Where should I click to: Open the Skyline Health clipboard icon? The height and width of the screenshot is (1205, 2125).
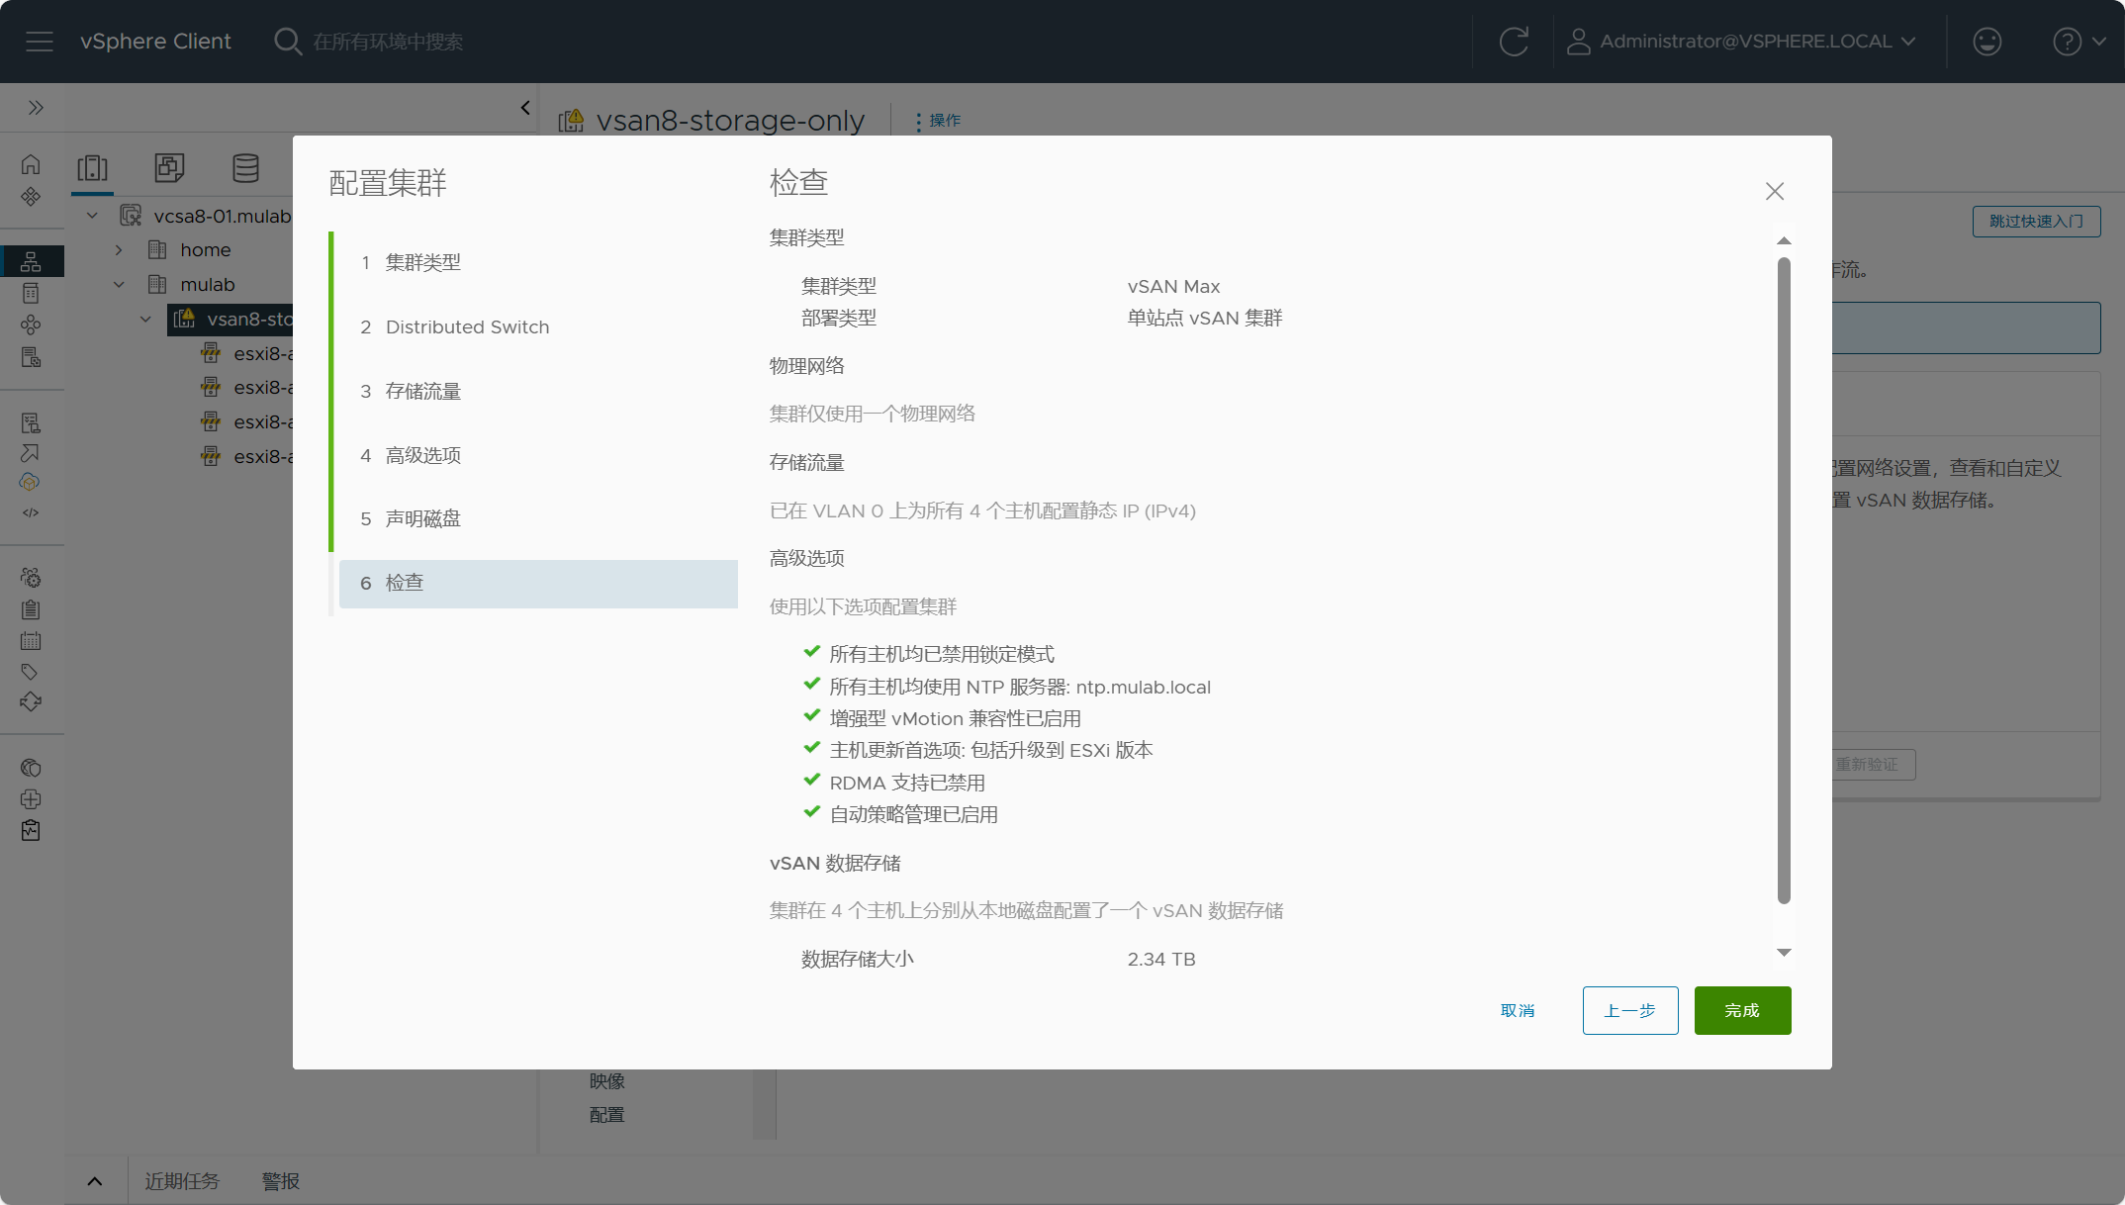pos(31,830)
